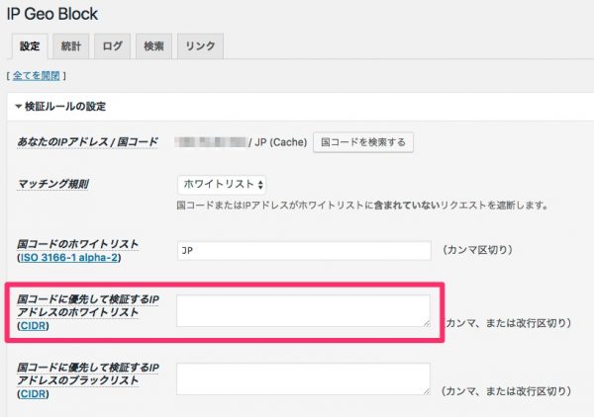Click the IP Geo Block page title
Image resolution: width=594 pixels, height=417 pixels.
(x=52, y=15)
